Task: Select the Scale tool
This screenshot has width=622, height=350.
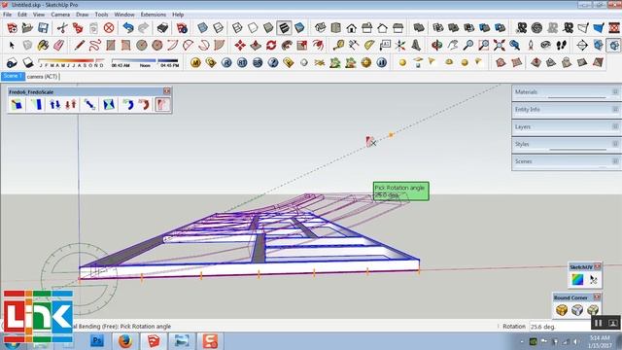Action: 302,46
